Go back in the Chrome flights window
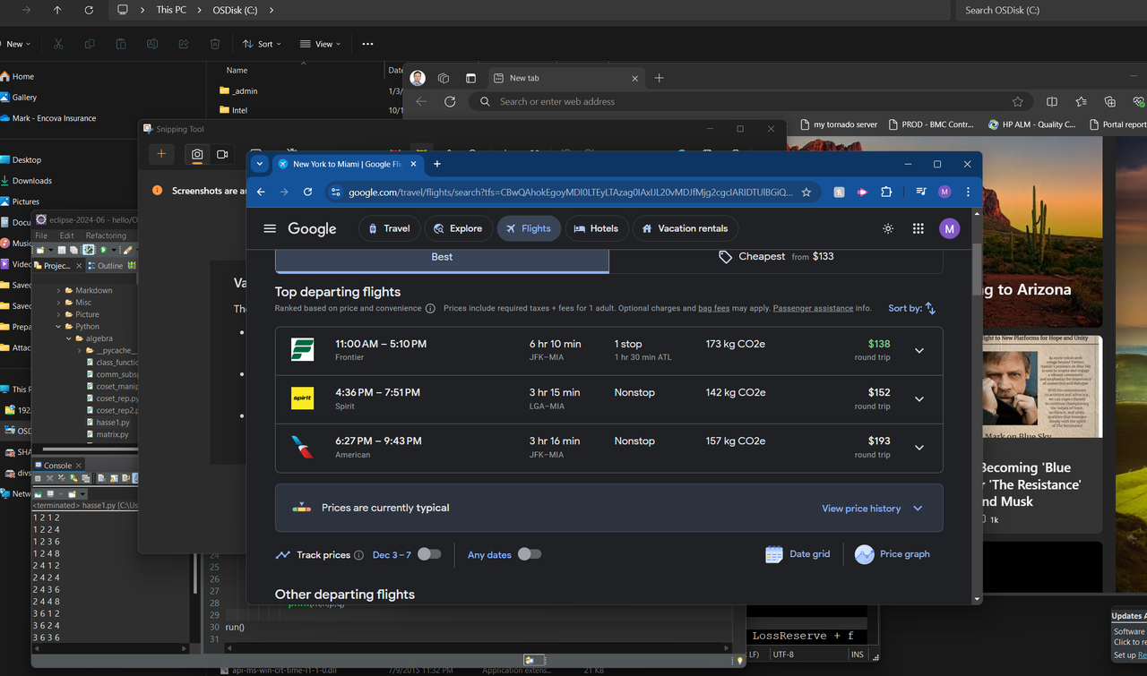The height and width of the screenshot is (676, 1147). coord(261,192)
